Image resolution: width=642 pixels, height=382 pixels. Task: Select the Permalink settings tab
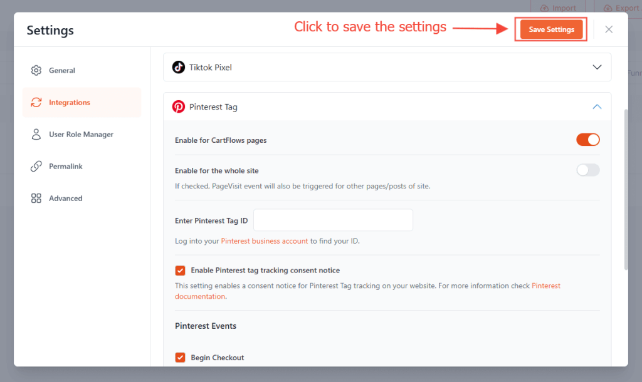66,166
